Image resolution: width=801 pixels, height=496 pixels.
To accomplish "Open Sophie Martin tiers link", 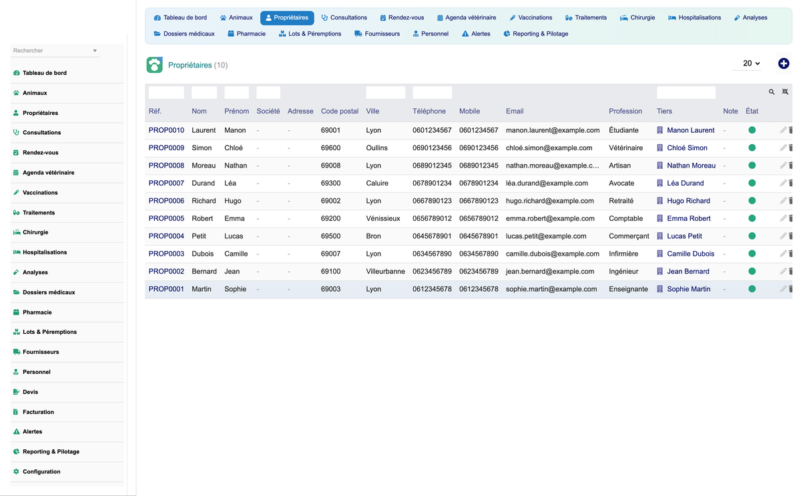I will pyautogui.click(x=688, y=289).
